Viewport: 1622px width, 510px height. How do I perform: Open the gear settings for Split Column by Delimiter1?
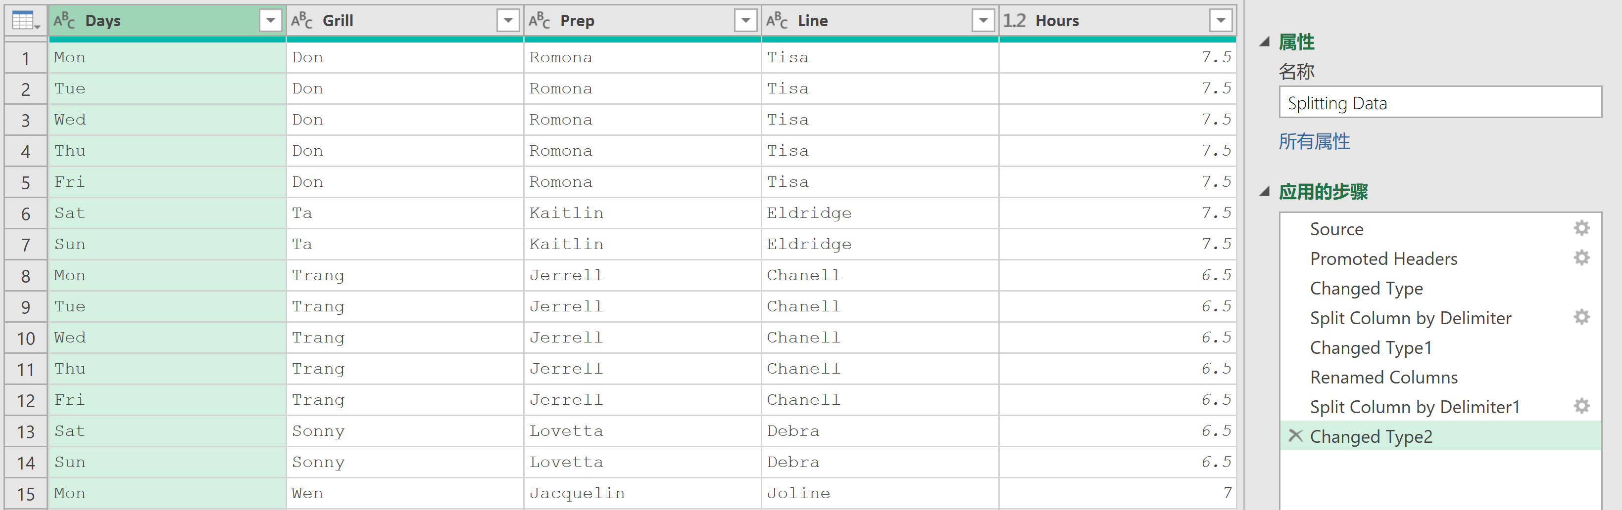tap(1581, 406)
